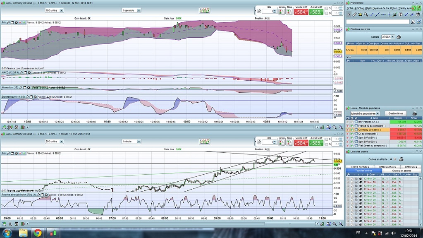This screenshot has height=238, width=423.
Task: Print the Marchés populaires list
Action: coord(415,113)
